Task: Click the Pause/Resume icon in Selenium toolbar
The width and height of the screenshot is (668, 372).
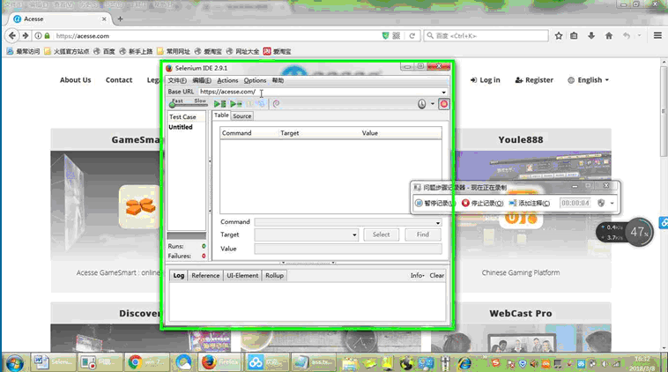Action: [249, 103]
